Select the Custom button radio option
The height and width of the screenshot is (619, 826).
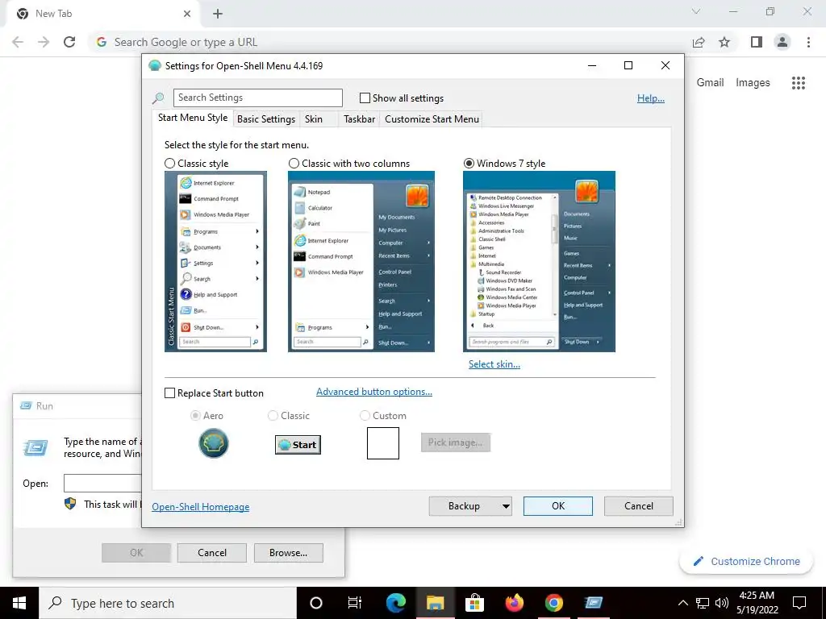click(x=365, y=416)
